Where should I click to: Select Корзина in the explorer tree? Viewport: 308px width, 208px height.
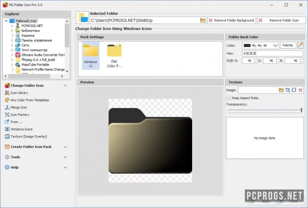click(28, 35)
